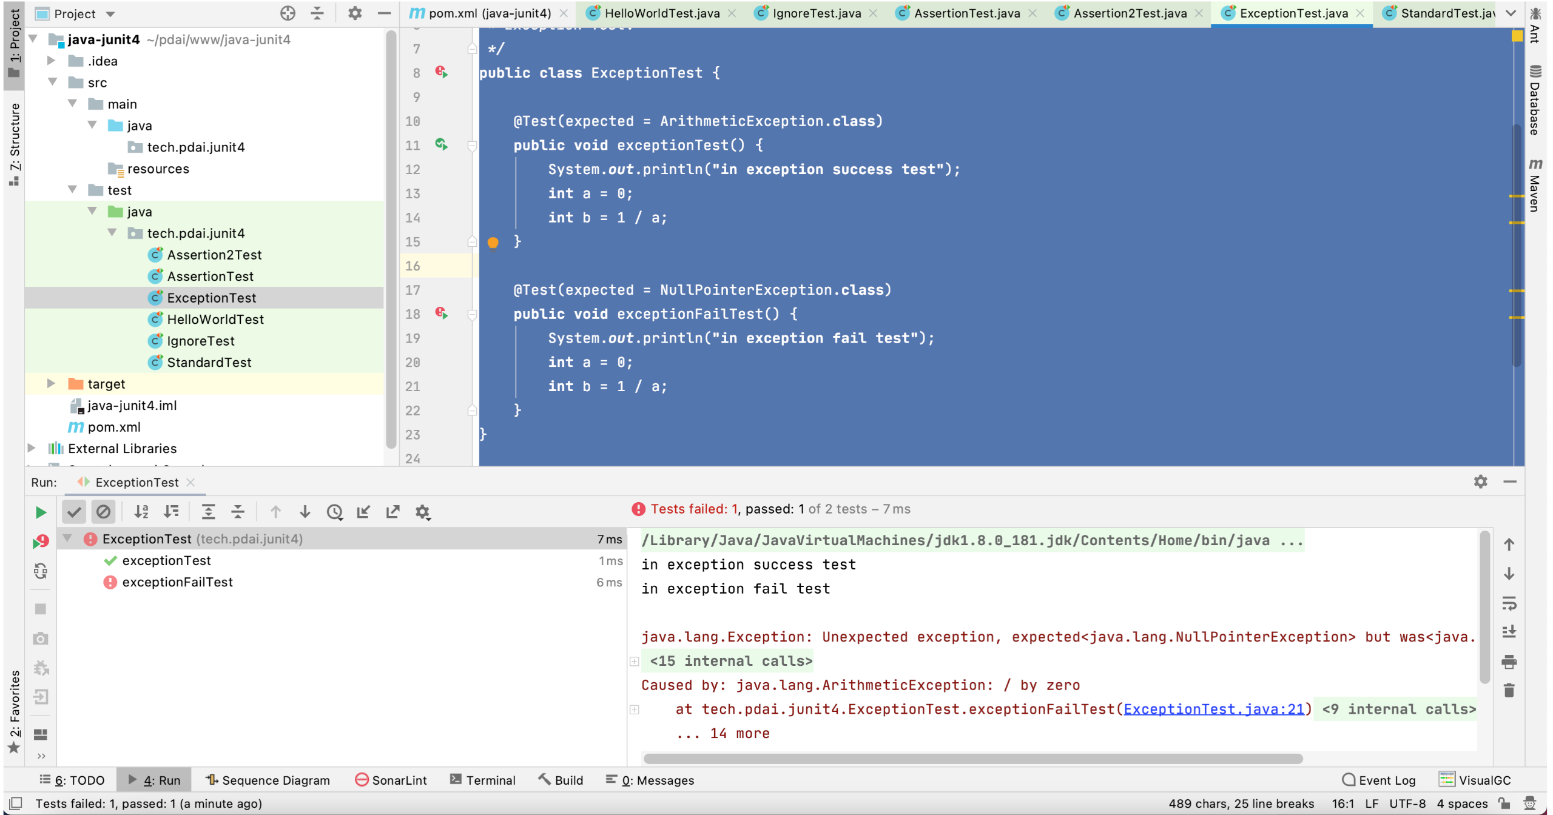Open Event Log panel
Screen dimensions: 1553x815
pyautogui.click(x=1379, y=780)
